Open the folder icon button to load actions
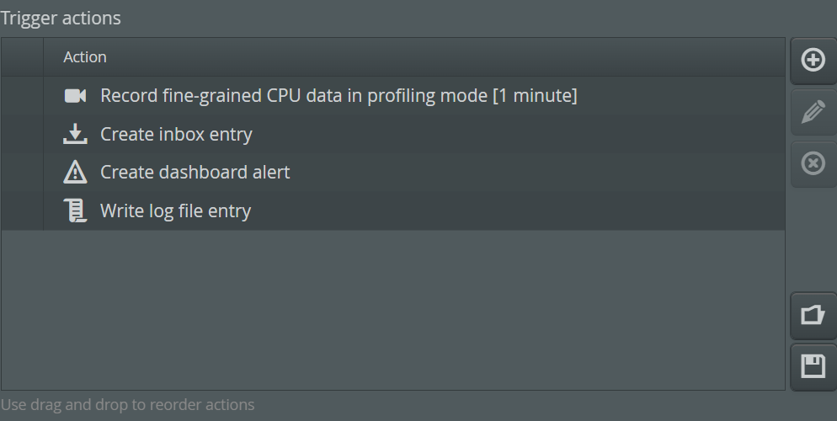This screenshot has width=837, height=421. tap(813, 315)
